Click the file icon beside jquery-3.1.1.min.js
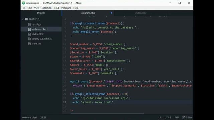Viewport: 214px width, 120px height. point(29,39)
